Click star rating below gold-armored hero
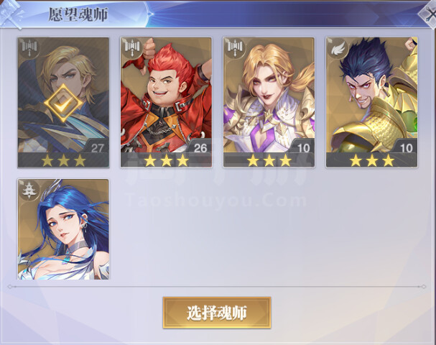 (x=372, y=160)
